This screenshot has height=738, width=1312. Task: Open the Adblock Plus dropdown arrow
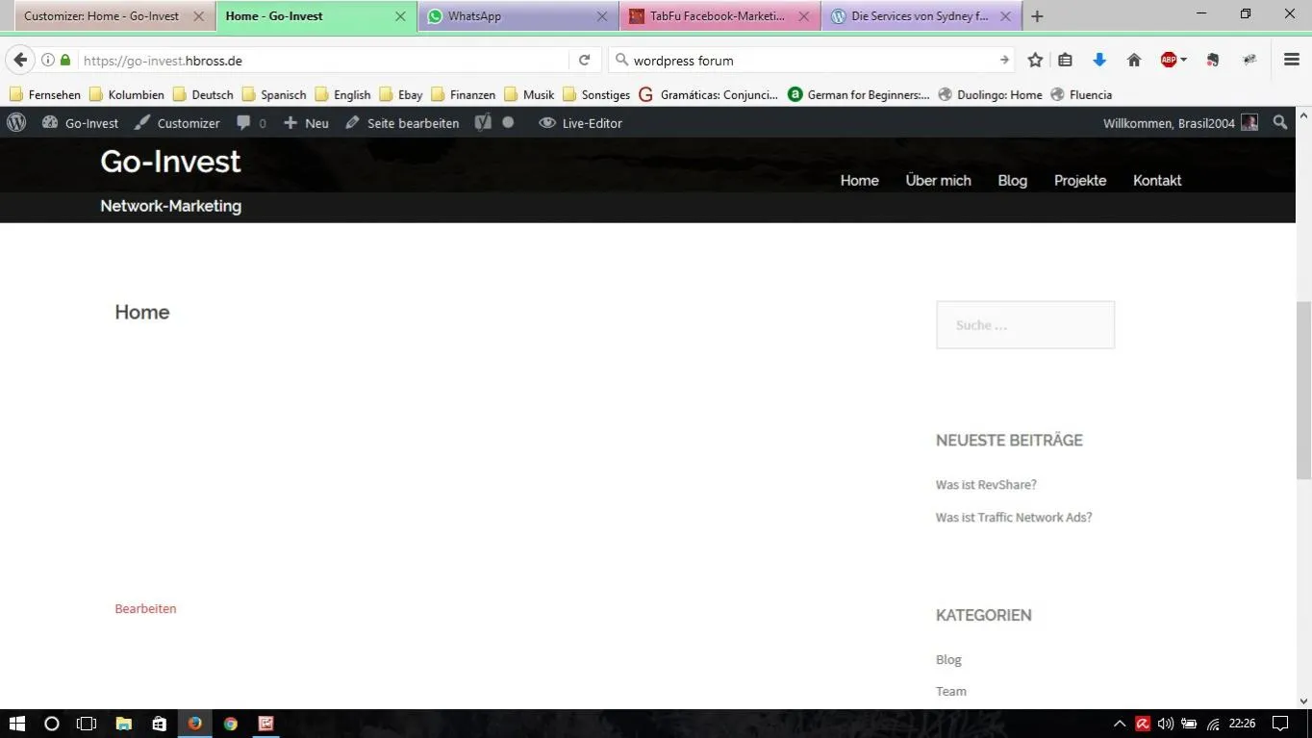point(1184,60)
